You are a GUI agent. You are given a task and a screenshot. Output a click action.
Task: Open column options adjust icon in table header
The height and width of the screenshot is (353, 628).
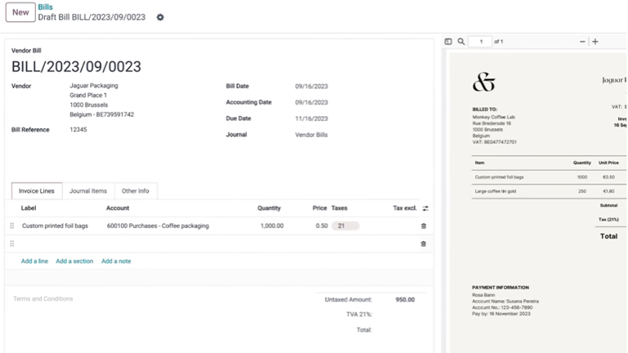pyautogui.click(x=425, y=208)
